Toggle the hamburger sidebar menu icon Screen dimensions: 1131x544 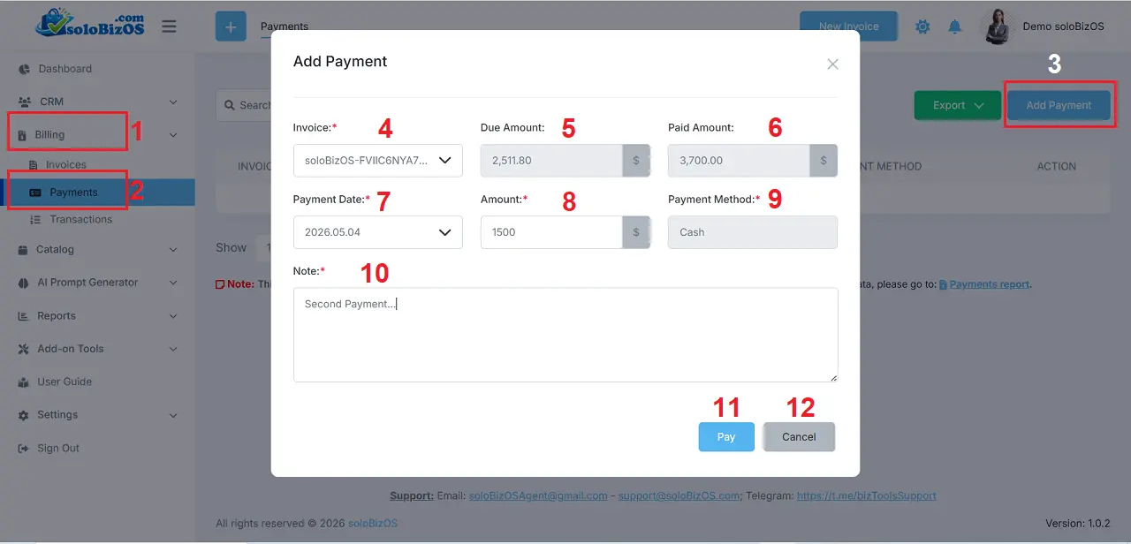169,26
